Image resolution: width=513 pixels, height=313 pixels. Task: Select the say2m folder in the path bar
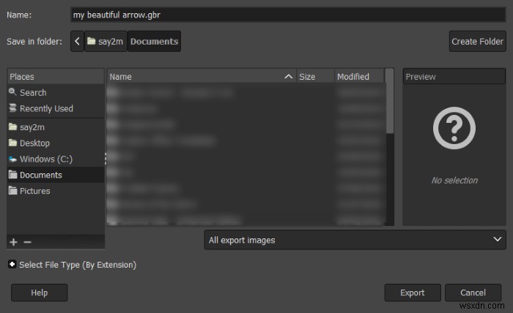point(106,42)
